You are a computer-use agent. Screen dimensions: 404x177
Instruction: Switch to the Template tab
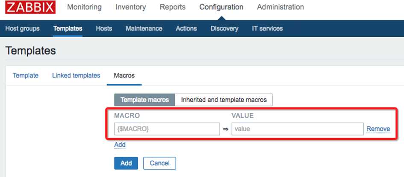[26, 76]
